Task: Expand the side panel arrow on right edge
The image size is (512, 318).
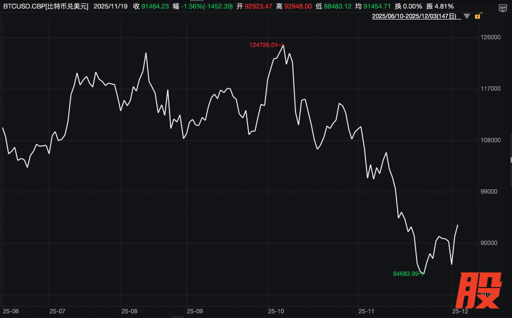Action: [510, 160]
